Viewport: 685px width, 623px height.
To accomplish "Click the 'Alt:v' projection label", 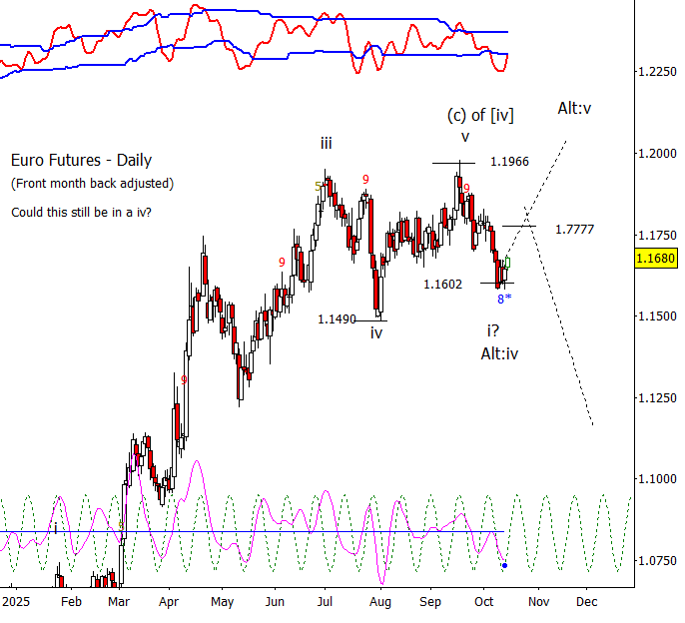I will (574, 108).
